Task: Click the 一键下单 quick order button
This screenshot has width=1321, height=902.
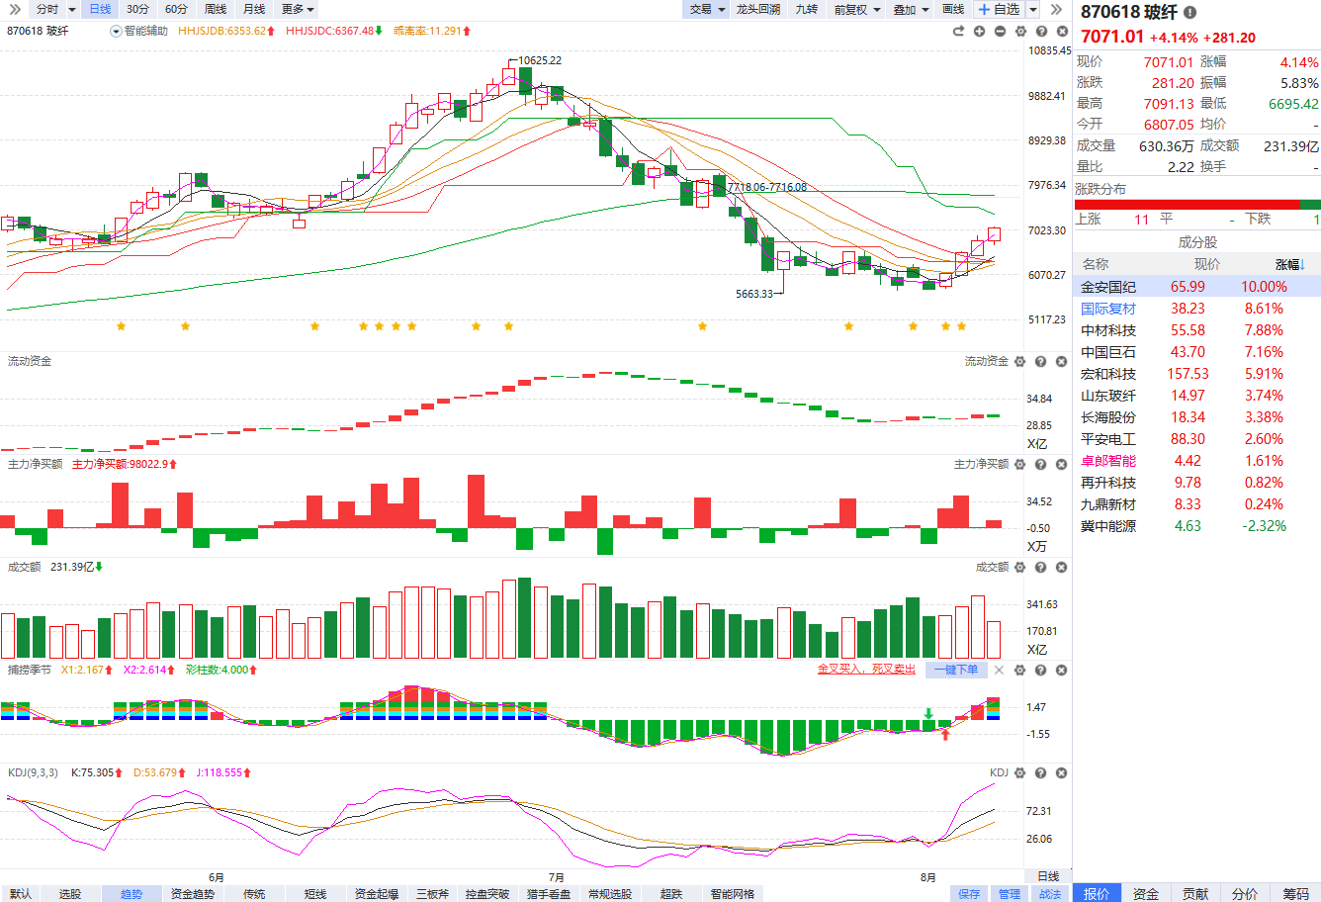Action: point(956,670)
